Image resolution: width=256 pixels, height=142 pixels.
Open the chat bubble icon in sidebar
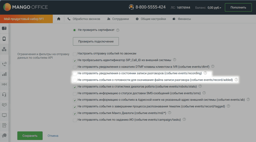click(4, 136)
